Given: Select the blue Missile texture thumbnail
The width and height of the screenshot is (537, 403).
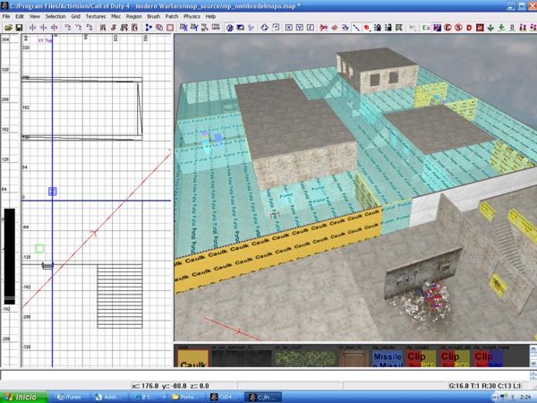Looking at the screenshot, I should 388,358.
